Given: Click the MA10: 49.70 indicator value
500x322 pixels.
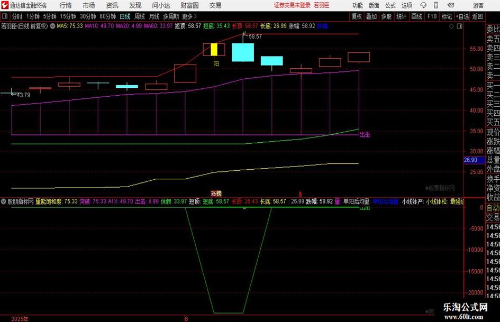Looking at the screenshot, I should click(99, 26).
